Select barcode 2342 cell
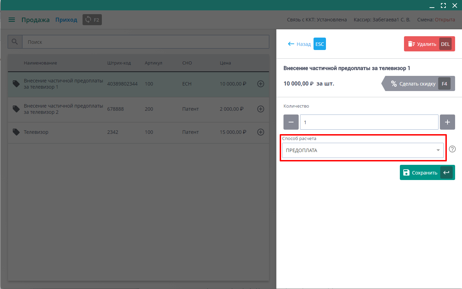 coord(113,132)
